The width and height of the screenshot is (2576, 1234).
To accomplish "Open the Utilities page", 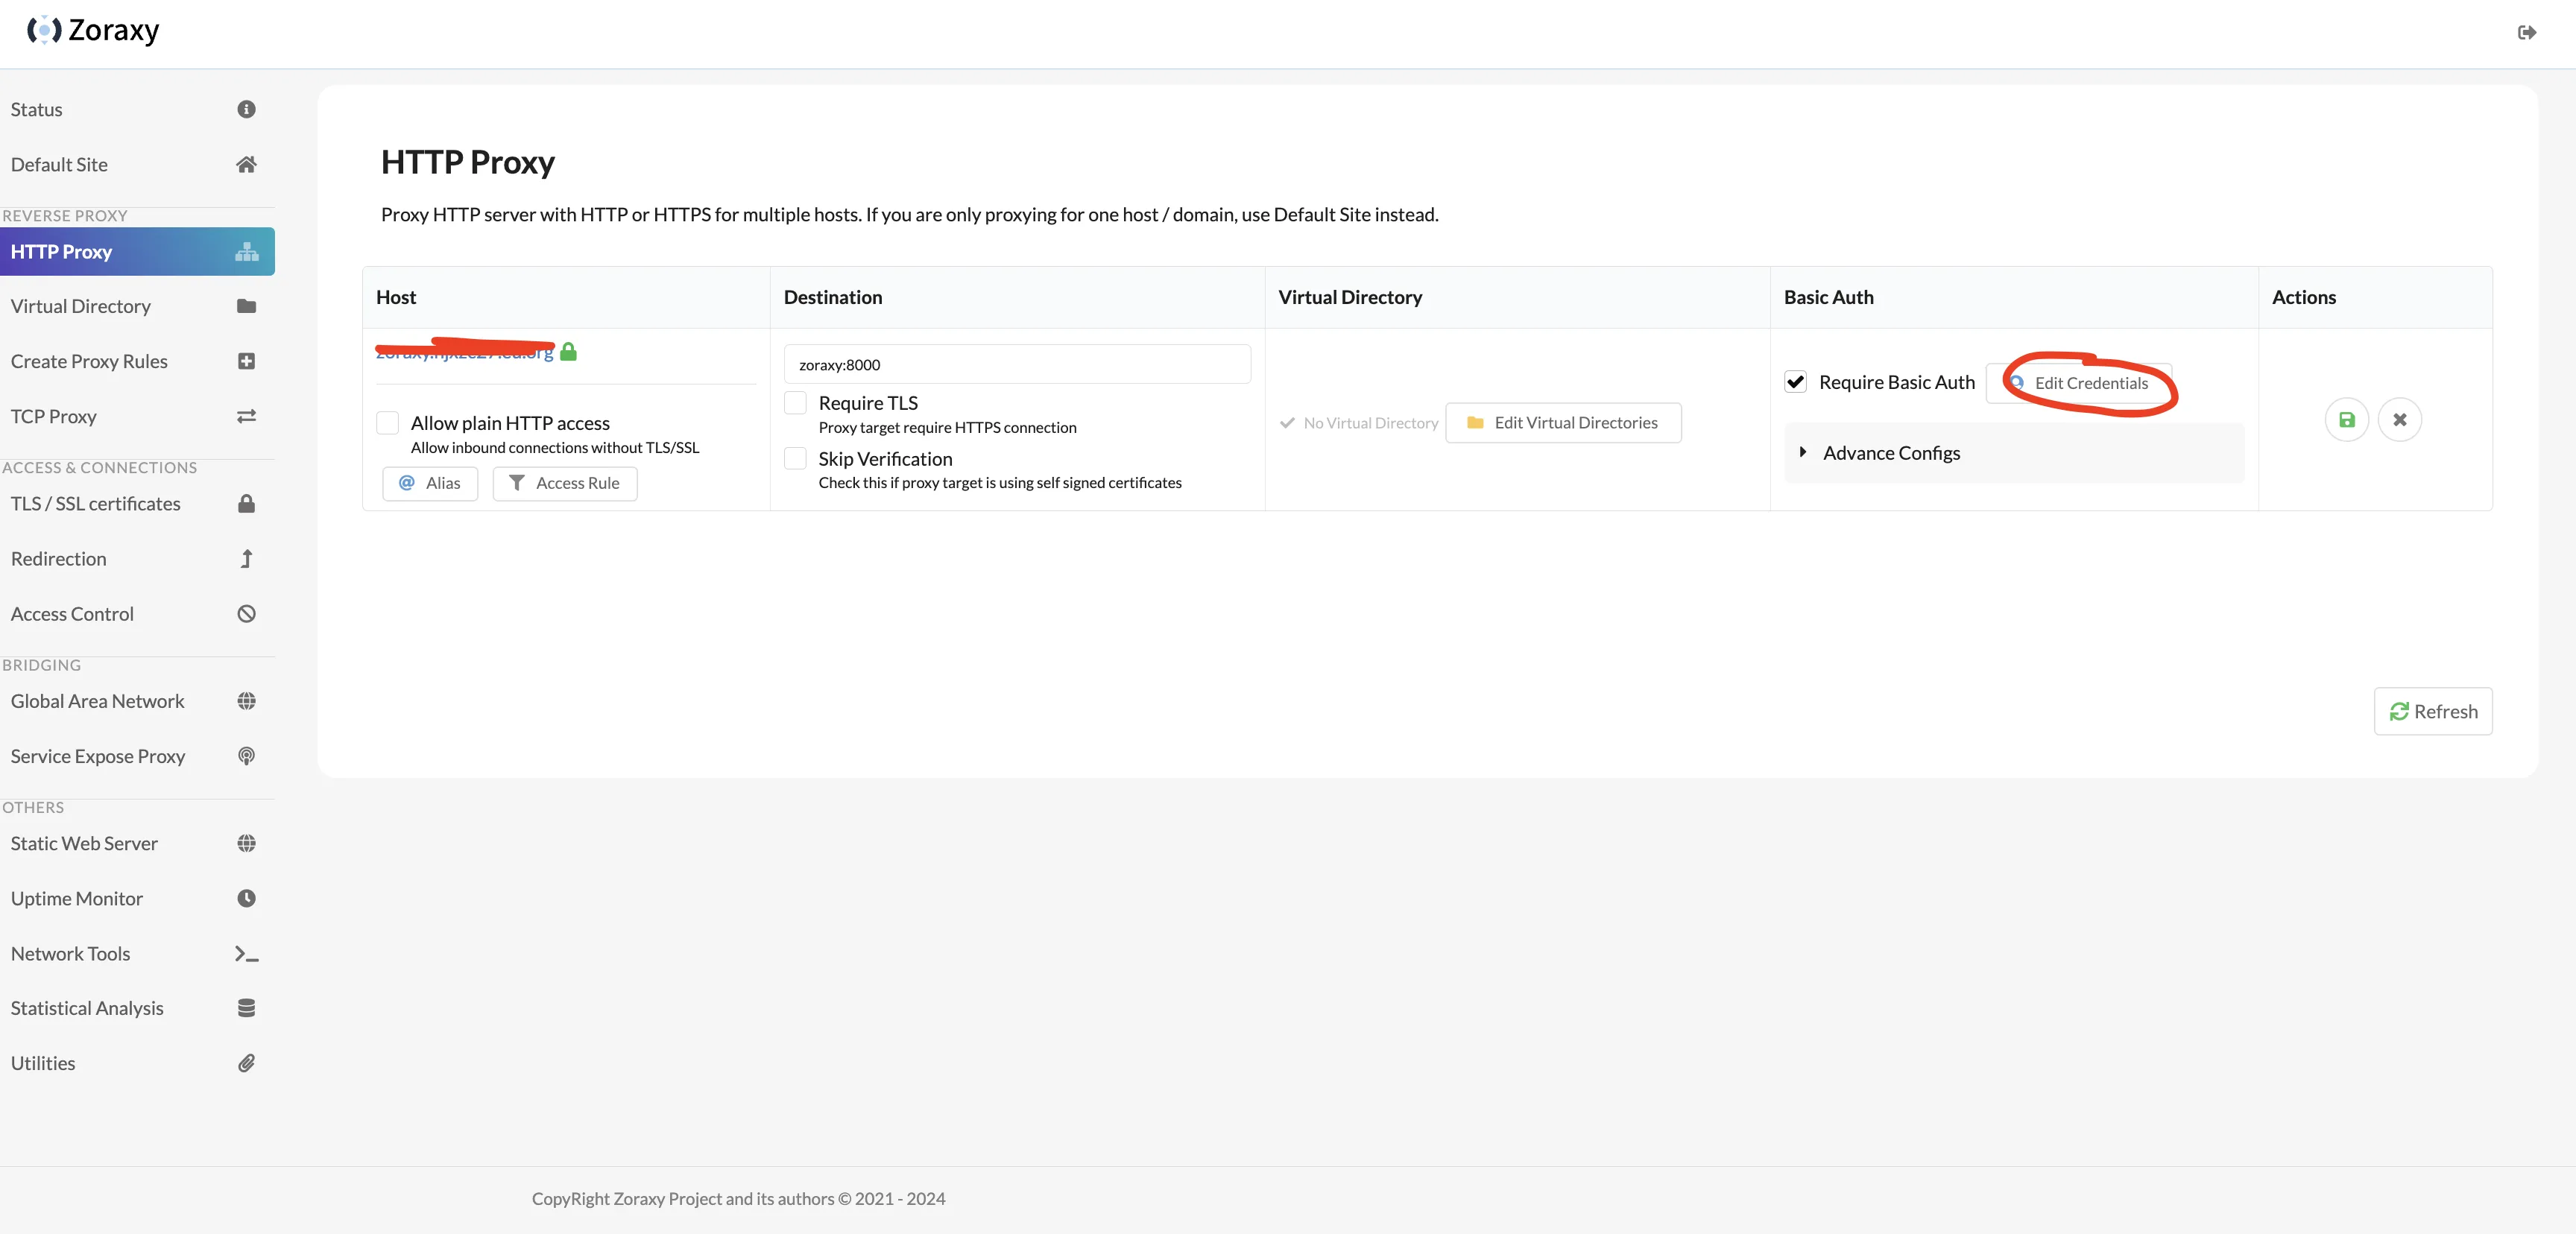I will pyautogui.click(x=137, y=1063).
